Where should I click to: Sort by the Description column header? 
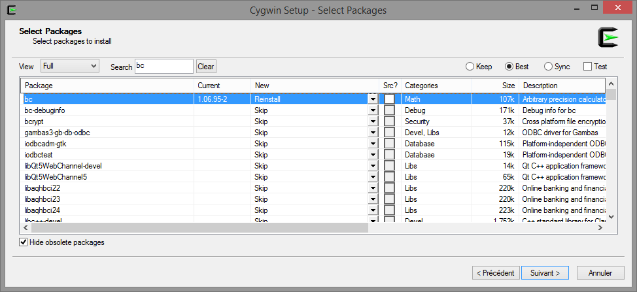click(562, 86)
